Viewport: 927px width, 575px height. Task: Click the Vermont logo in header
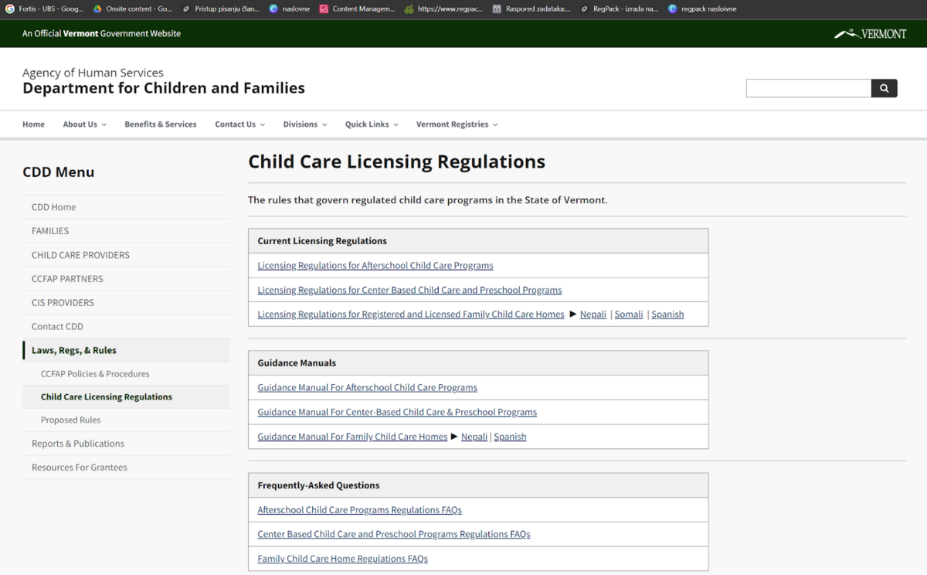click(870, 34)
